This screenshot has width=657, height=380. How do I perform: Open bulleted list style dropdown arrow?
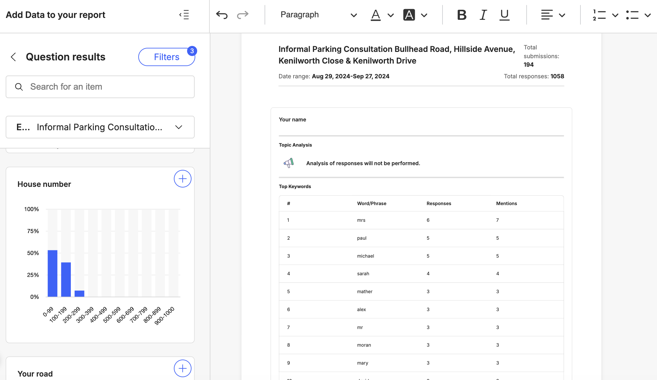coord(648,15)
